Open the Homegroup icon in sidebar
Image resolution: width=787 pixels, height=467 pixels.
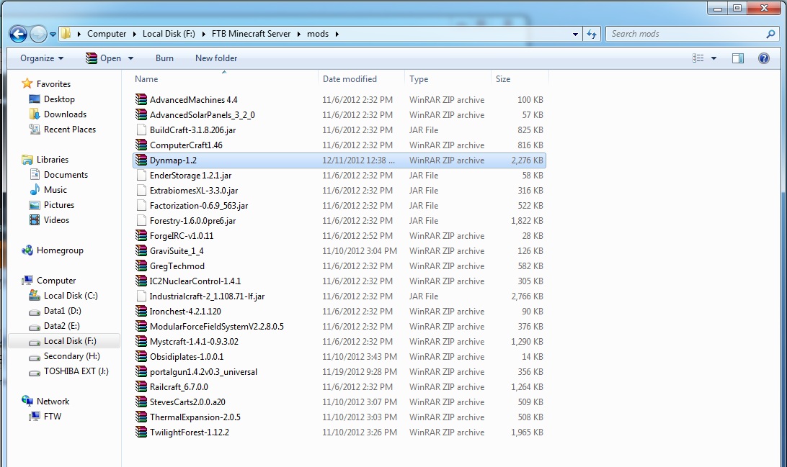point(27,250)
